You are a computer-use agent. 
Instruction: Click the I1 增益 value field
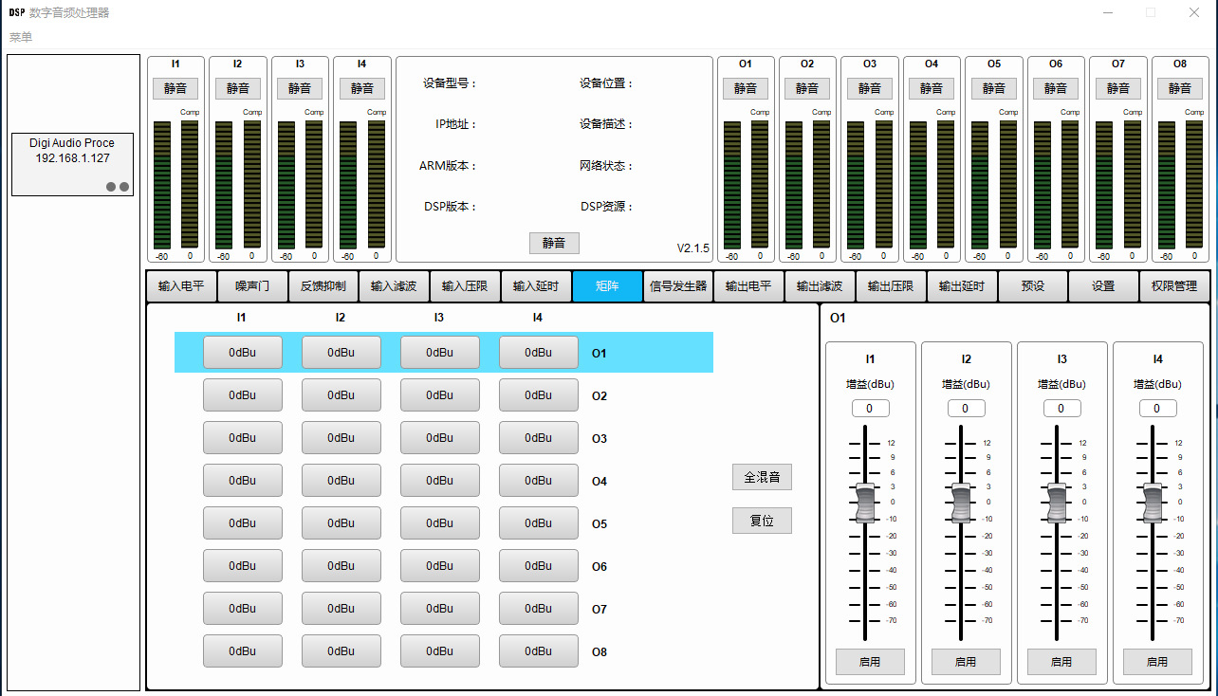[x=870, y=409]
